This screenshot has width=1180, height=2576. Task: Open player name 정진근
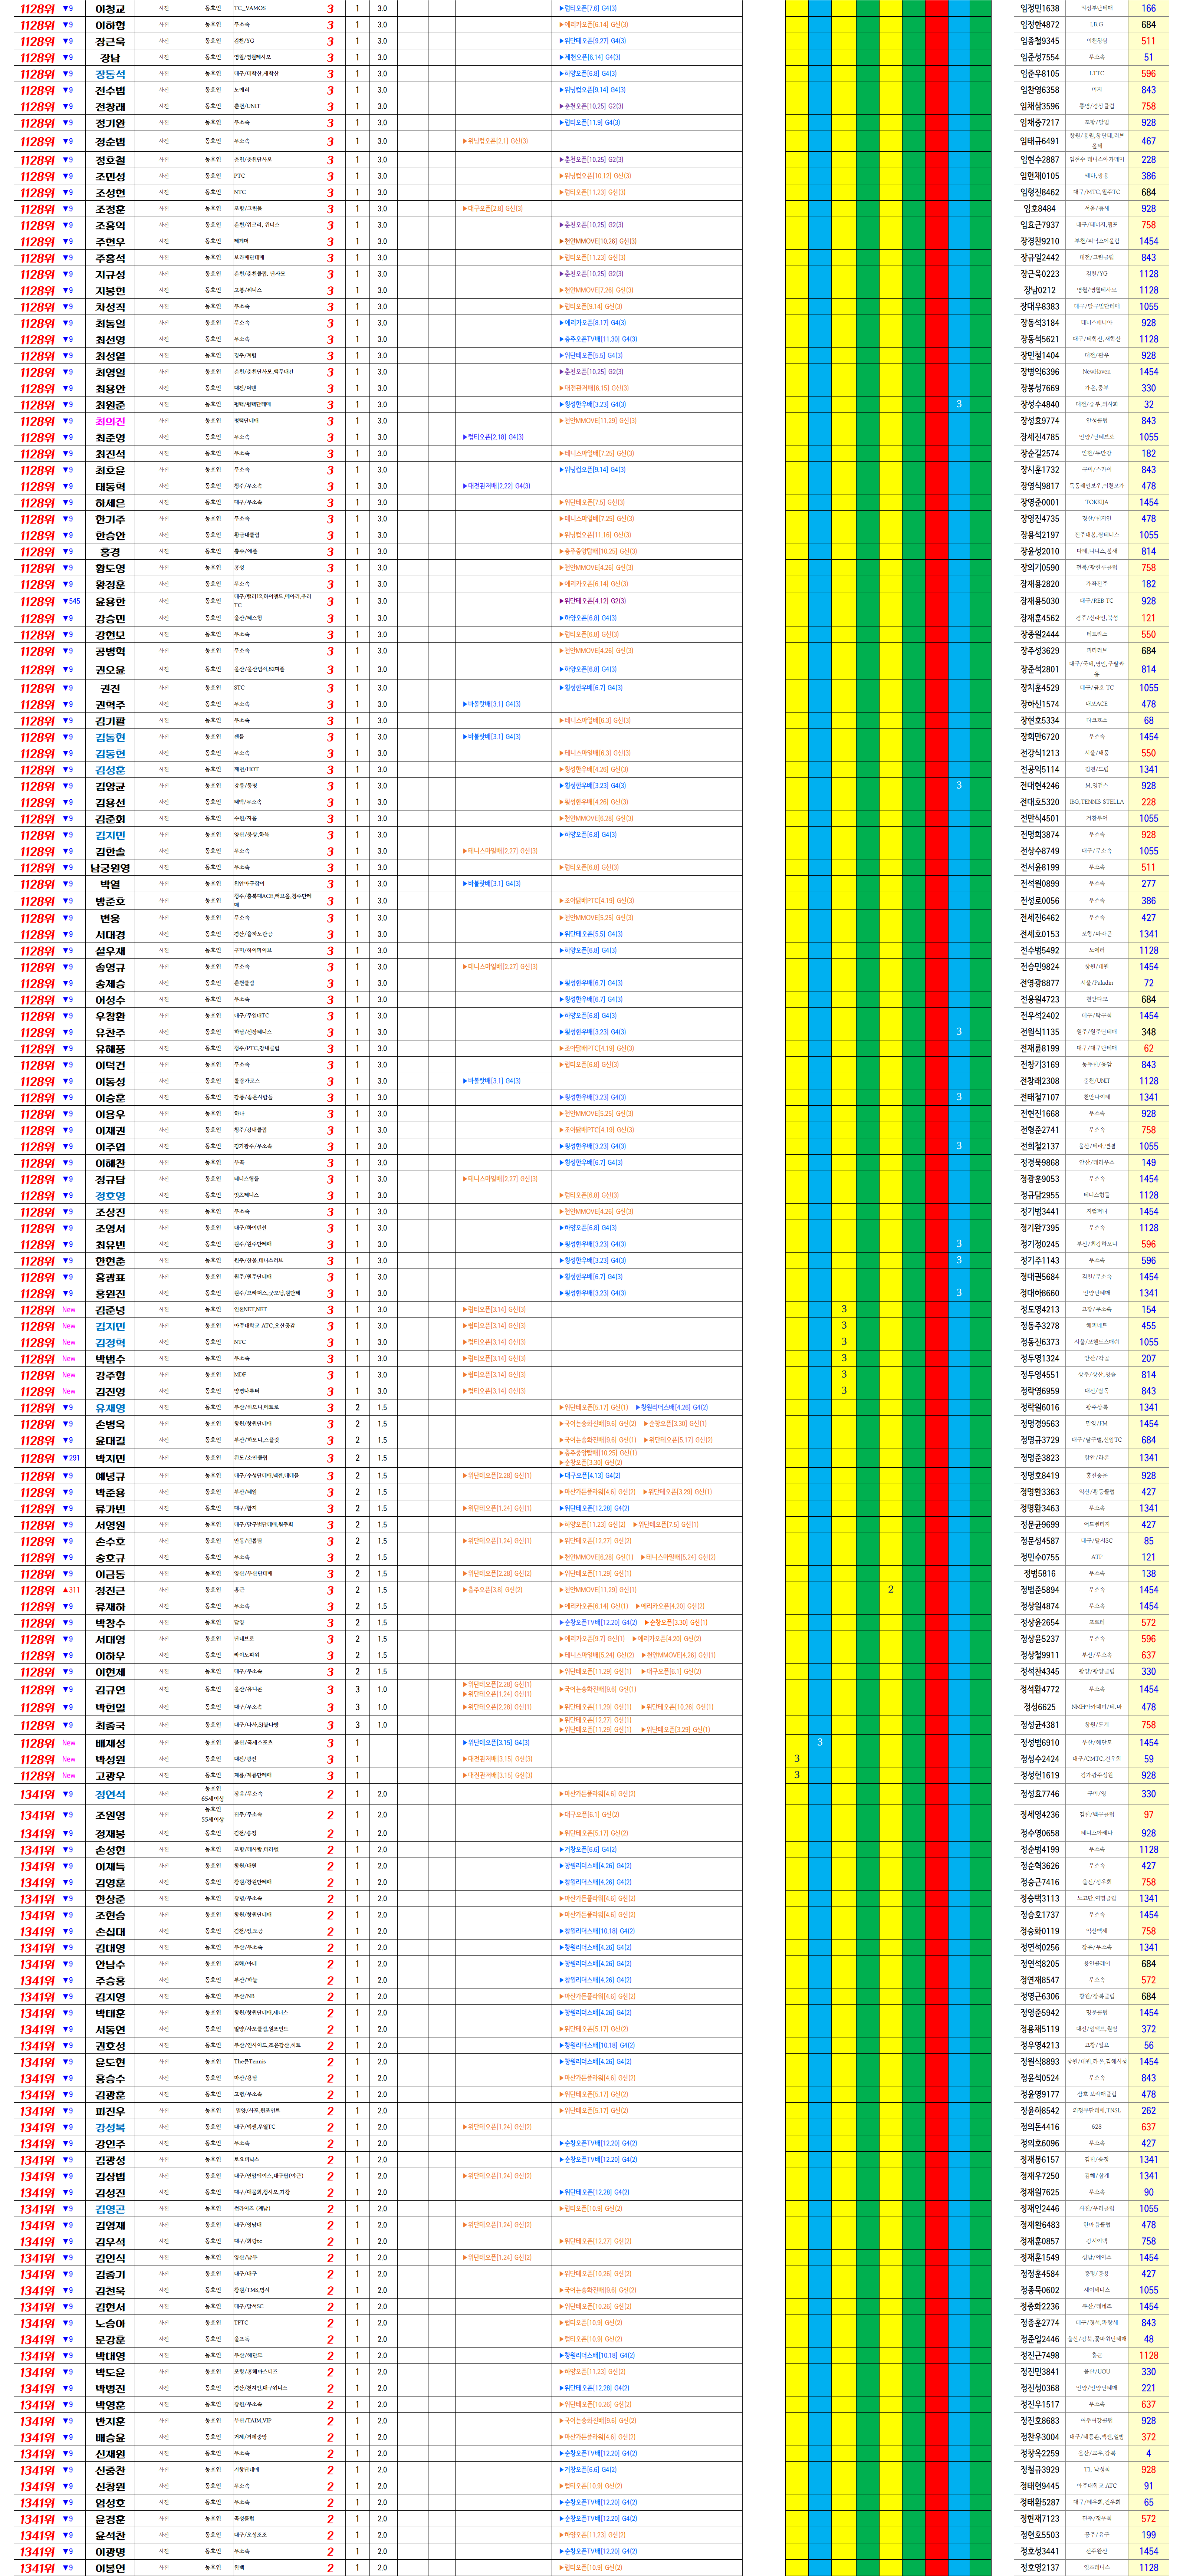click(110, 1590)
